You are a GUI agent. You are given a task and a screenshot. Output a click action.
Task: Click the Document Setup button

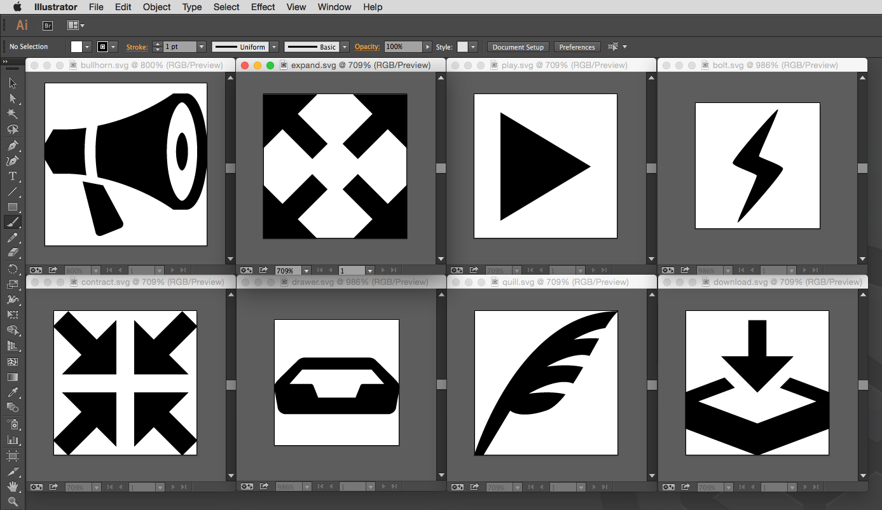coord(518,47)
